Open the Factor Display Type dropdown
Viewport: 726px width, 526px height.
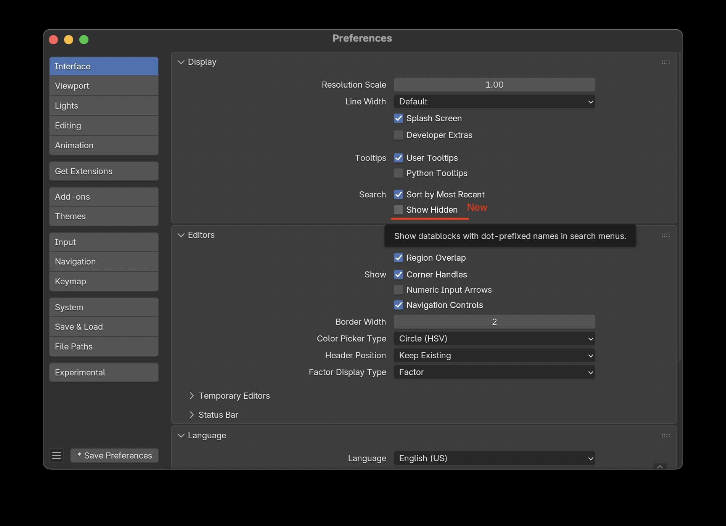point(494,372)
